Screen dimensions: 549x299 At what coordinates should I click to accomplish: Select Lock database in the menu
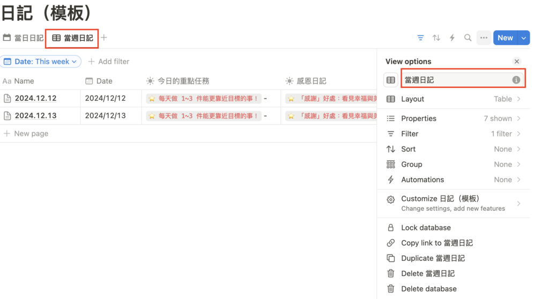[x=426, y=228]
